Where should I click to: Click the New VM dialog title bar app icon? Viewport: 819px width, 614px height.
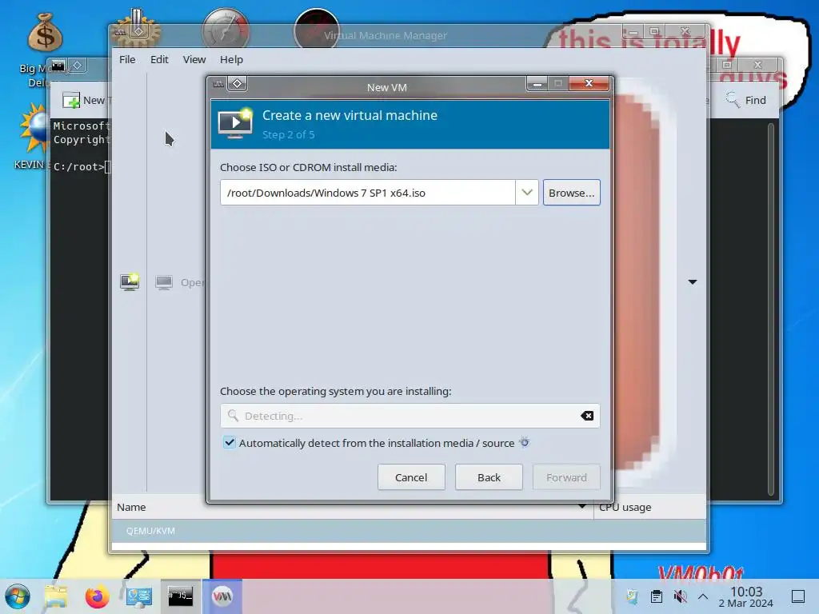click(x=218, y=83)
